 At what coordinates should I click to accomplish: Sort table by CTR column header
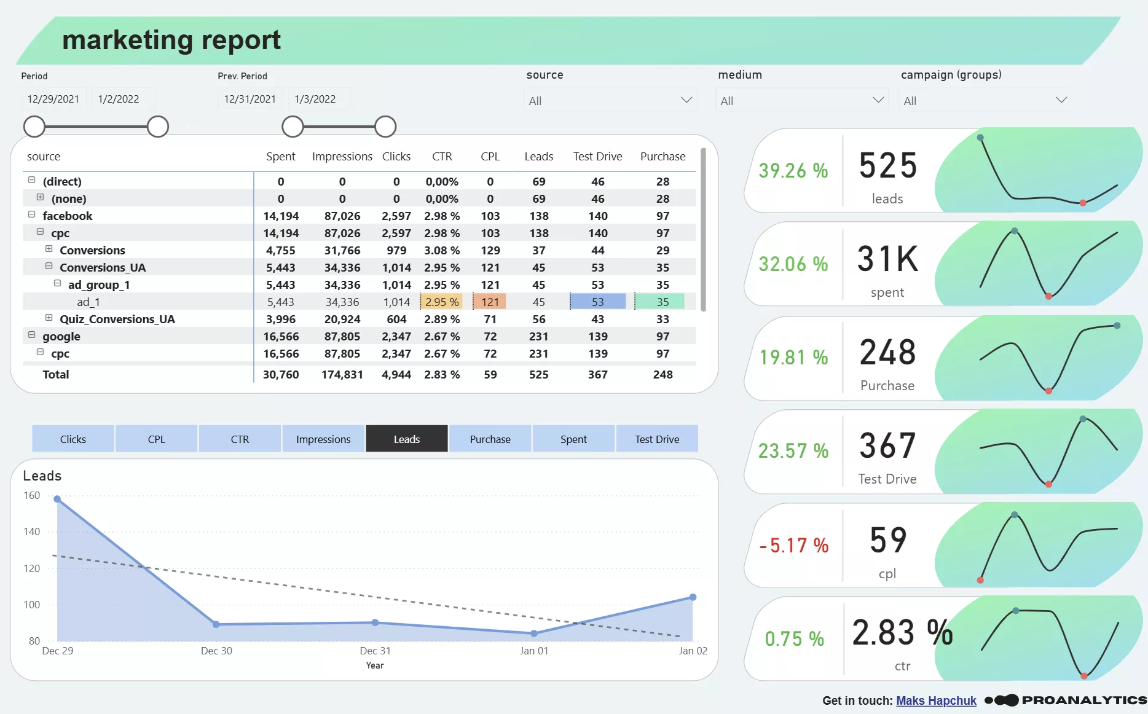(x=442, y=156)
